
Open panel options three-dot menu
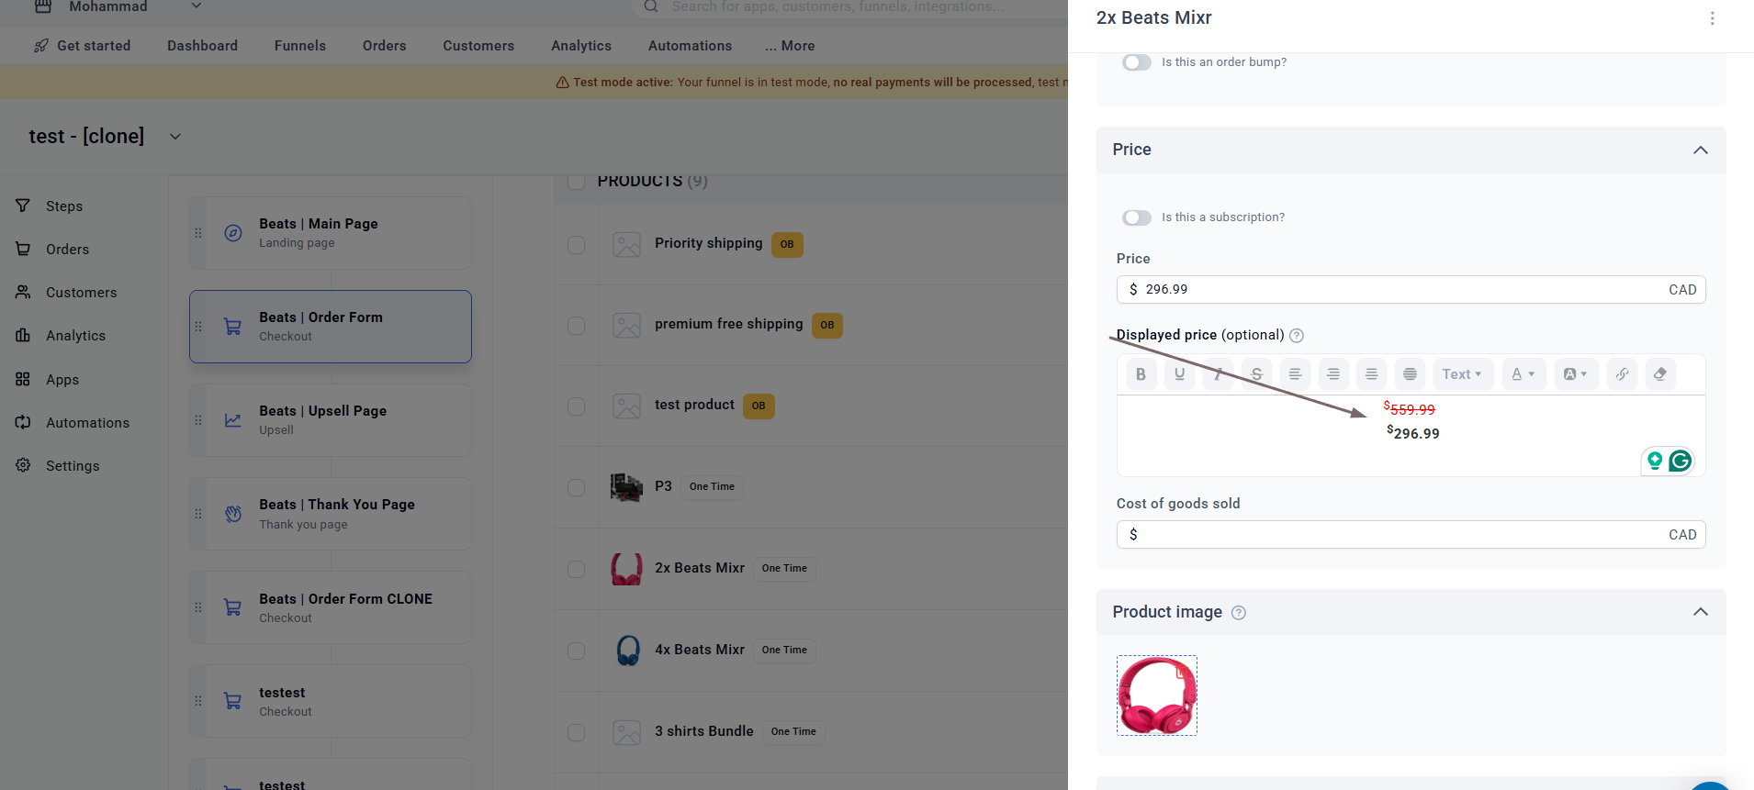pos(1712,18)
